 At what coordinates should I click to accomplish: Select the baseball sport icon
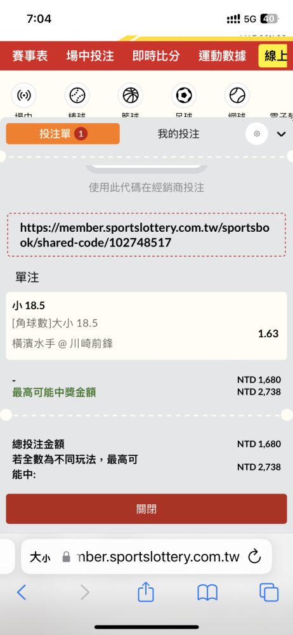click(x=77, y=95)
